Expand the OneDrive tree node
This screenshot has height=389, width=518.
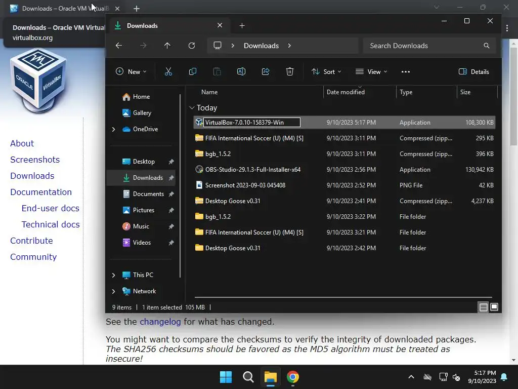113,129
